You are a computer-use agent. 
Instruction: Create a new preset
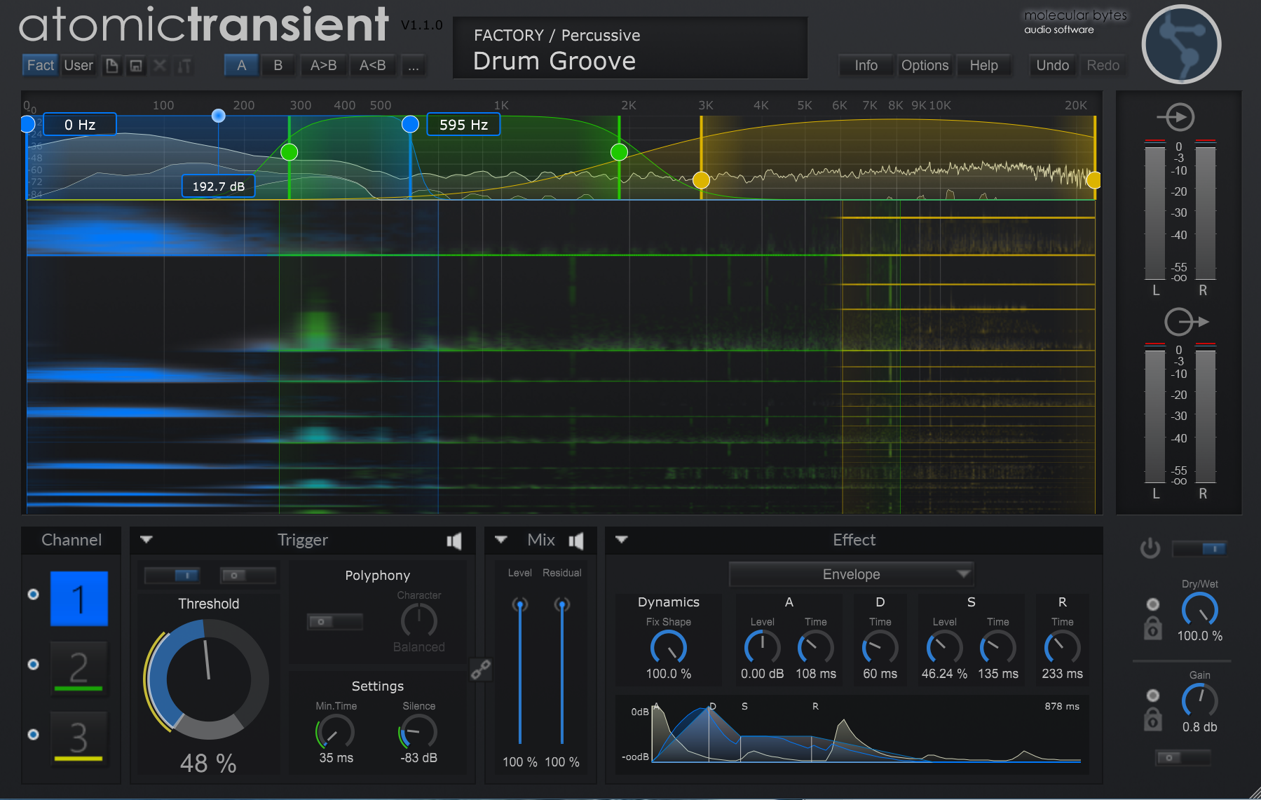tap(111, 65)
